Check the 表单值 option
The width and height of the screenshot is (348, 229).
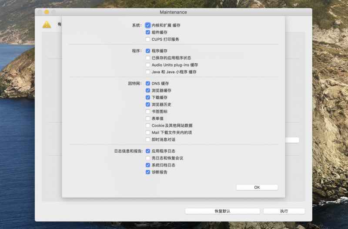pyautogui.click(x=148, y=118)
